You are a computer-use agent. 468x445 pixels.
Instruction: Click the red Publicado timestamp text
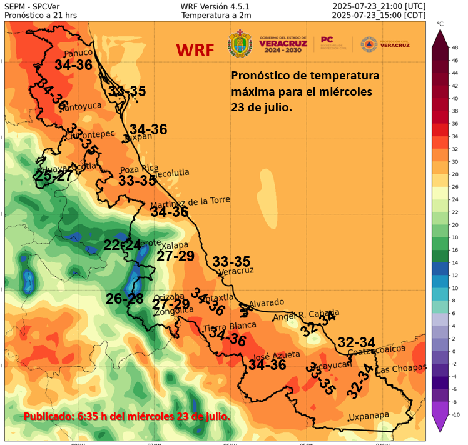click(x=126, y=416)
